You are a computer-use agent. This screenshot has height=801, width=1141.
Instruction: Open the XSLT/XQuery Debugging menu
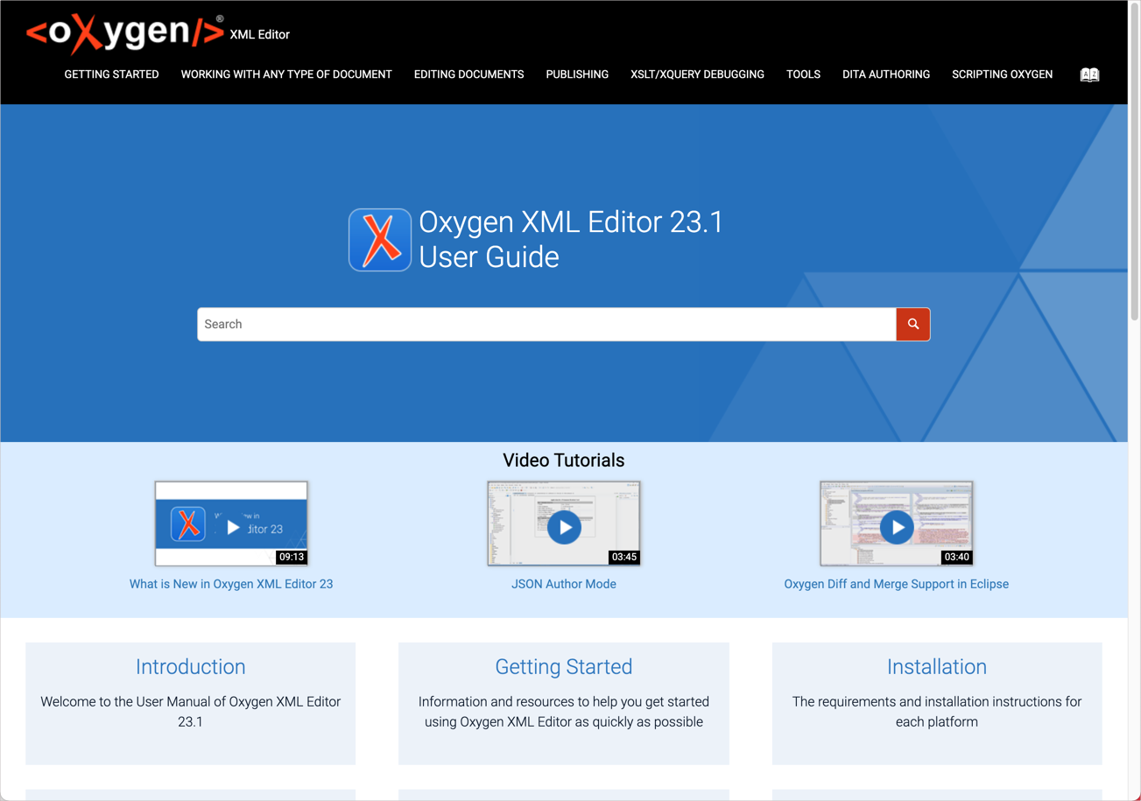697,74
